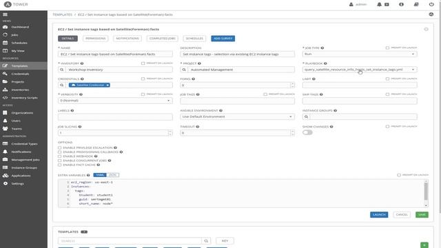The width and height of the screenshot is (441, 248).
Task: Open the Settings gear icon
Action: [5, 183]
